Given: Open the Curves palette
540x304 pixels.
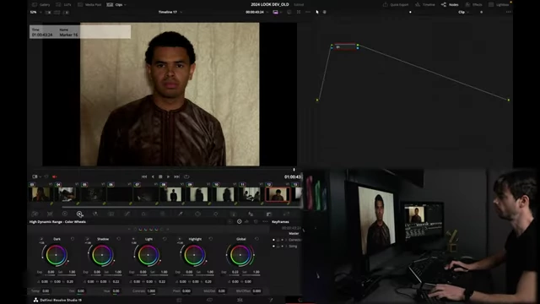Looking at the screenshot, I should coord(127,214).
